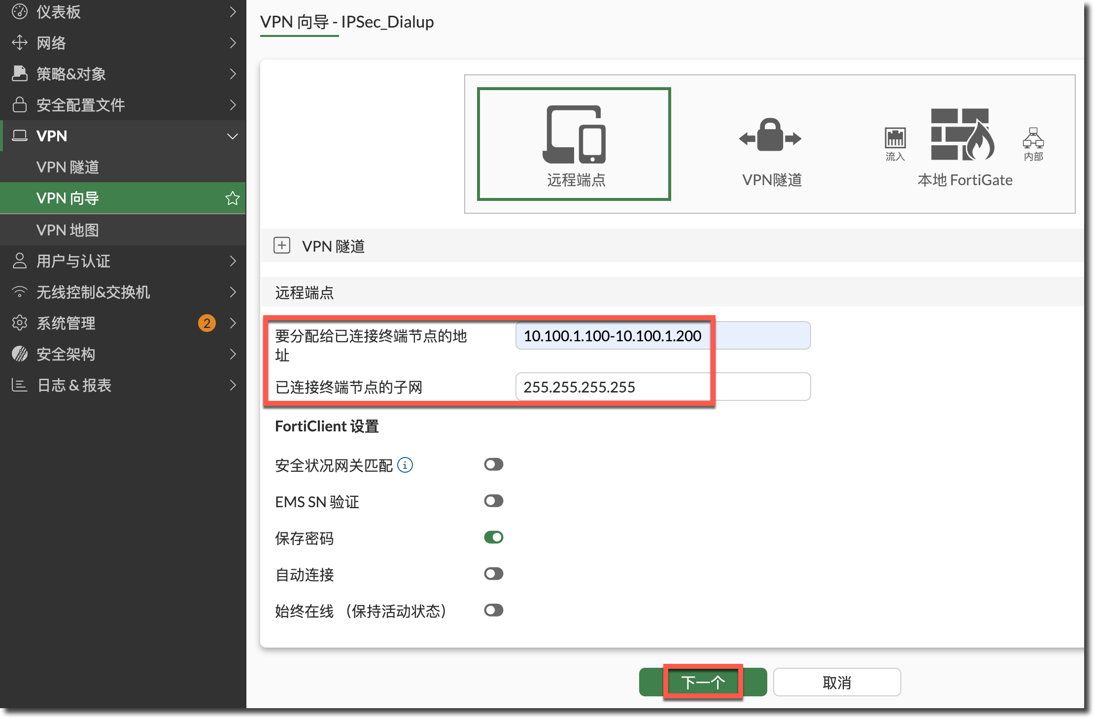Click the remote endpoint devices icon

(x=575, y=134)
